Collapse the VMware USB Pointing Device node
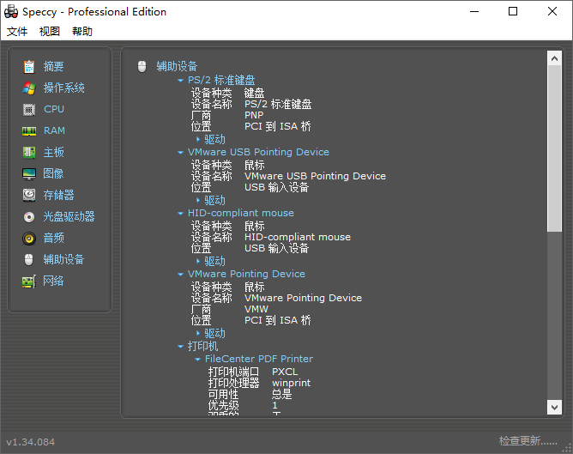573x454 pixels. point(180,152)
